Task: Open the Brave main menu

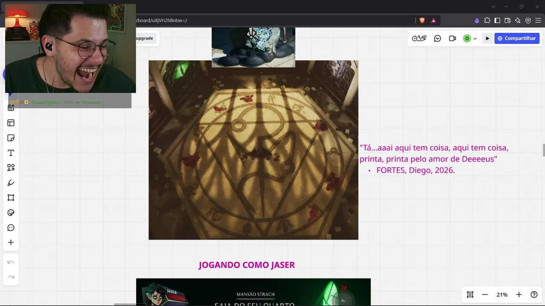Action: pyautogui.click(x=538, y=20)
